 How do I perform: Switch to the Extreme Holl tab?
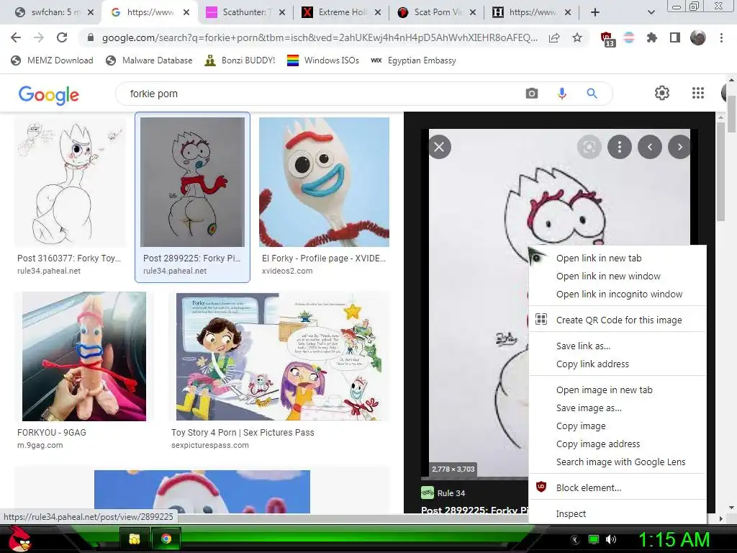point(340,12)
